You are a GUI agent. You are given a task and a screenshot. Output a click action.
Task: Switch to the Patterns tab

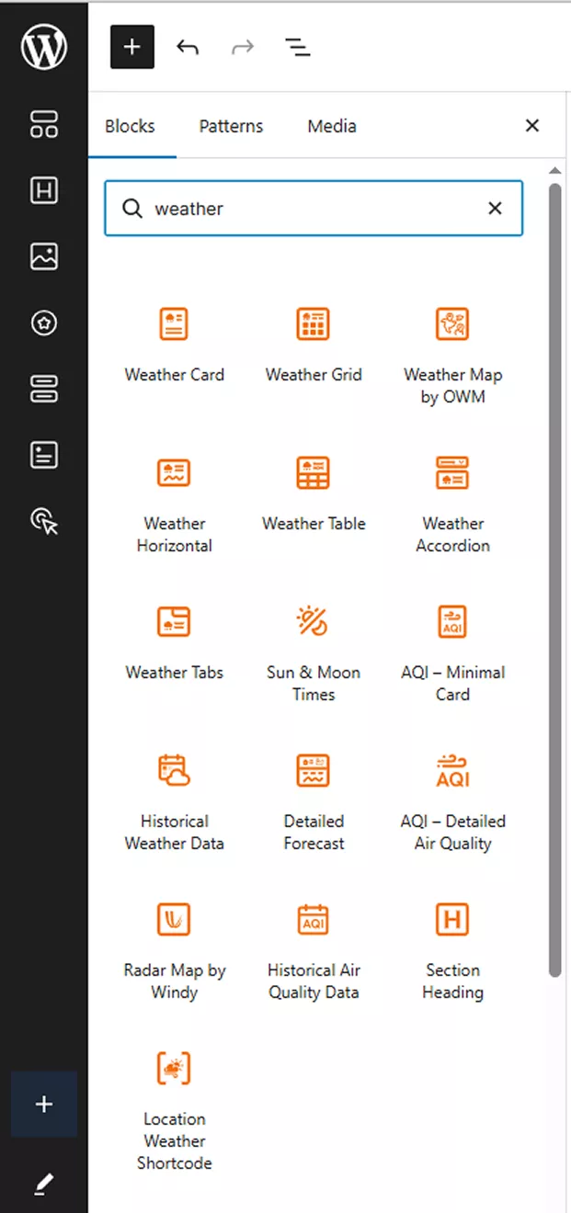pyautogui.click(x=231, y=126)
